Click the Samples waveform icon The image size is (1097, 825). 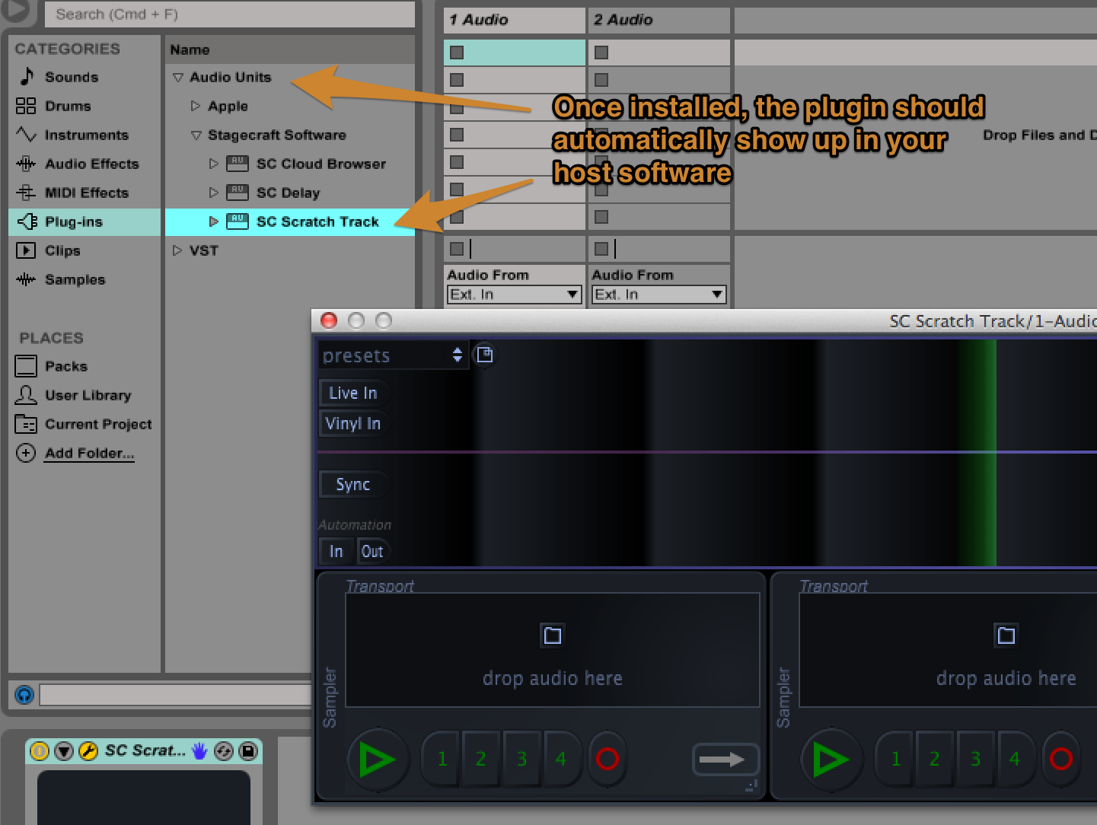click(x=26, y=279)
